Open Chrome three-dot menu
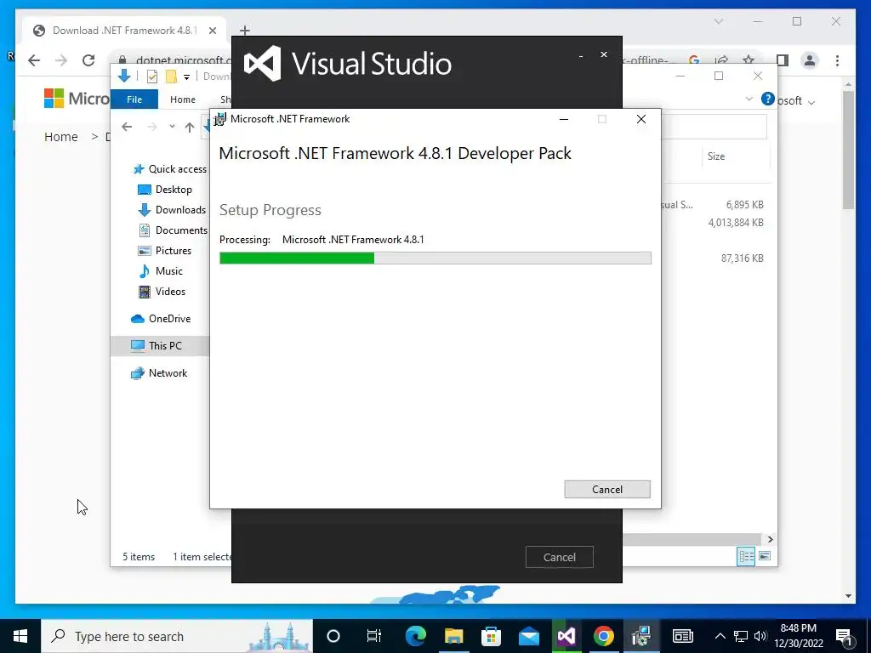Viewport: 871px width, 653px height. pos(837,60)
